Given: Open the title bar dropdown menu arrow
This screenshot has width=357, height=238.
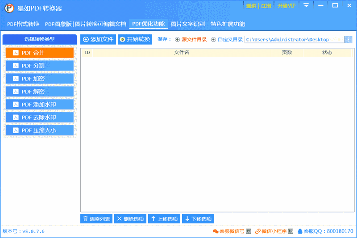Looking at the screenshot, I should [x=306, y=5].
